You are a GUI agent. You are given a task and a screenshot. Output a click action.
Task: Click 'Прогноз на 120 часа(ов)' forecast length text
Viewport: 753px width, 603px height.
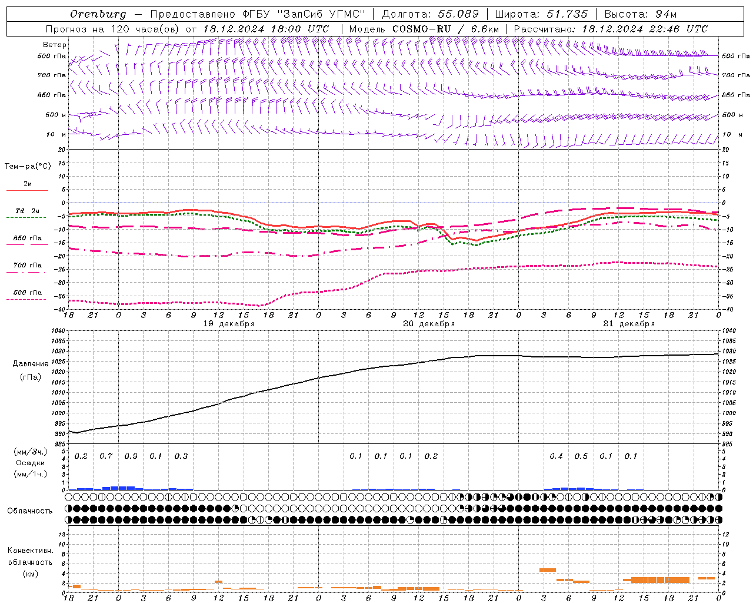[113, 29]
